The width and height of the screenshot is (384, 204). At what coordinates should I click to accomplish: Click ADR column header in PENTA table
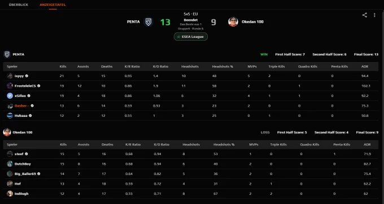pos(365,67)
